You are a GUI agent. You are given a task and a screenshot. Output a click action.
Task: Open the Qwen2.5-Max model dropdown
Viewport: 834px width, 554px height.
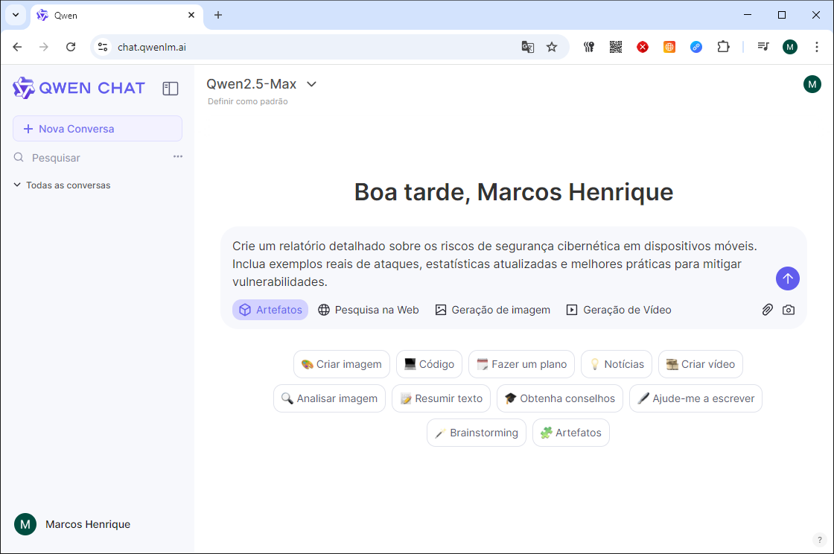pos(261,84)
